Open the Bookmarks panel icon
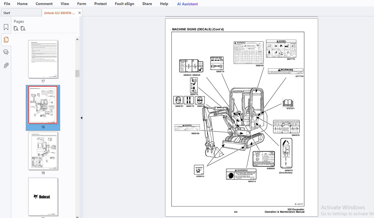The image size is (374, 218). [6, 27]
